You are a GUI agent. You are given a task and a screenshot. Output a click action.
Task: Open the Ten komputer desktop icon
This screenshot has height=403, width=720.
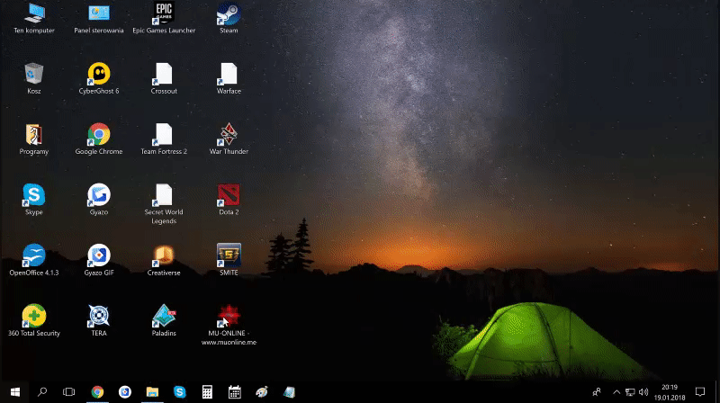point(34,17)
